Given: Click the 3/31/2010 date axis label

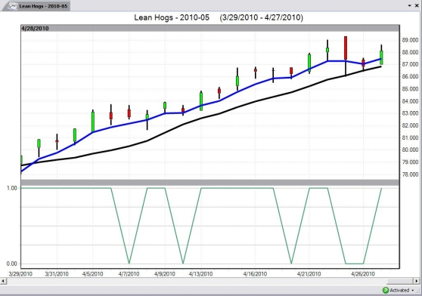Looking at the screenshot, I should pos(57,274).
